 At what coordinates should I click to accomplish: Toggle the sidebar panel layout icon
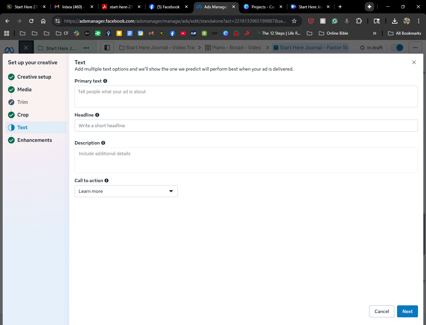point(107,48)
